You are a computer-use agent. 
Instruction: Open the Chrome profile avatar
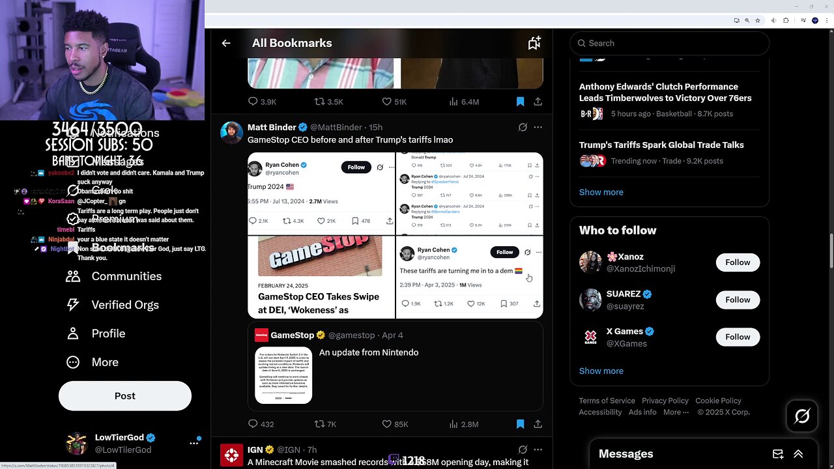pos(814,21)
